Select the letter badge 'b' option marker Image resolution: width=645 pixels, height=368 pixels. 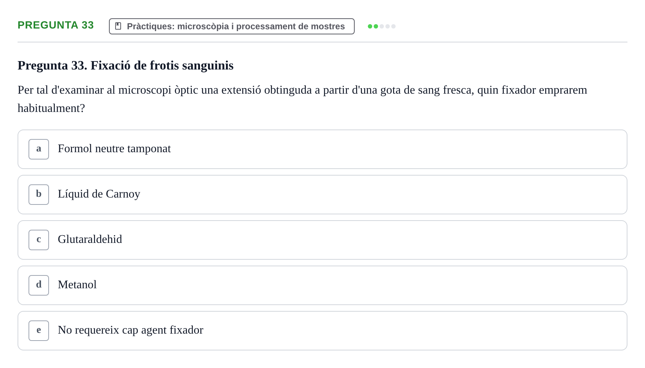(x=39, y=195)
